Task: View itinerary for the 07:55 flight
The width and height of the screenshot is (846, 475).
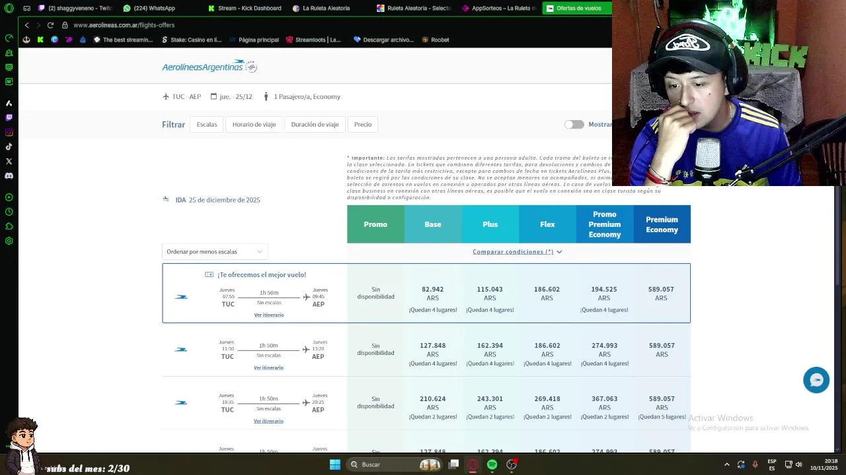Action: (x=269, y=315)
